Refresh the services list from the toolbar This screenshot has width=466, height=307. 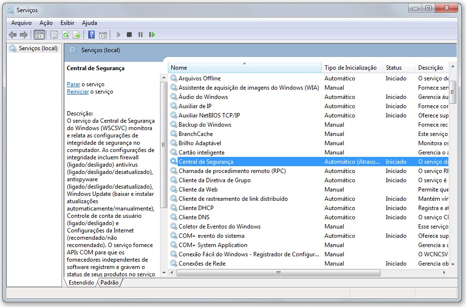point(65,35)
